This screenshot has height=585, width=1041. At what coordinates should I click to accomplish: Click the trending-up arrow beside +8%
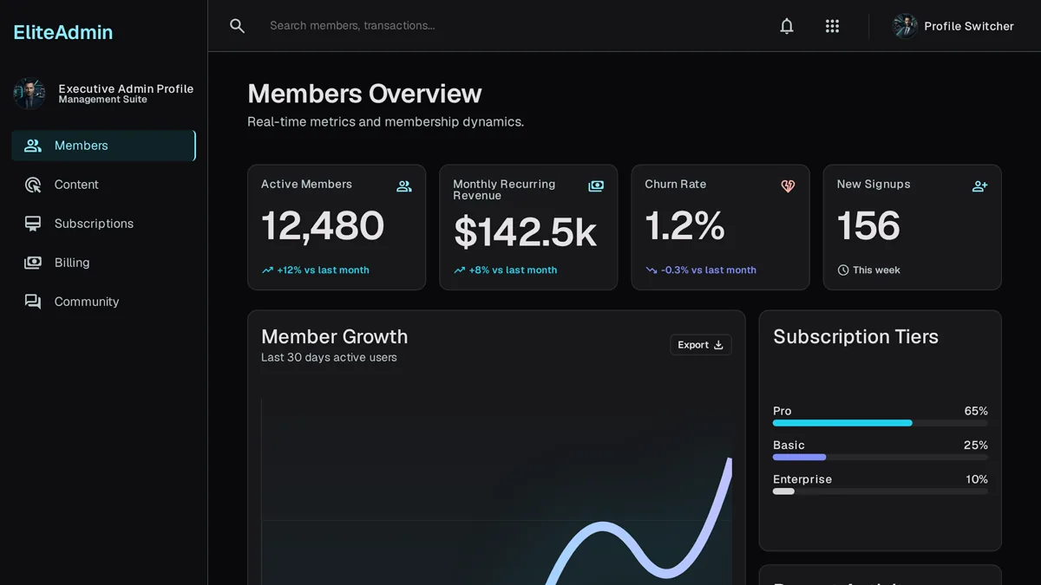pos(459,270)
